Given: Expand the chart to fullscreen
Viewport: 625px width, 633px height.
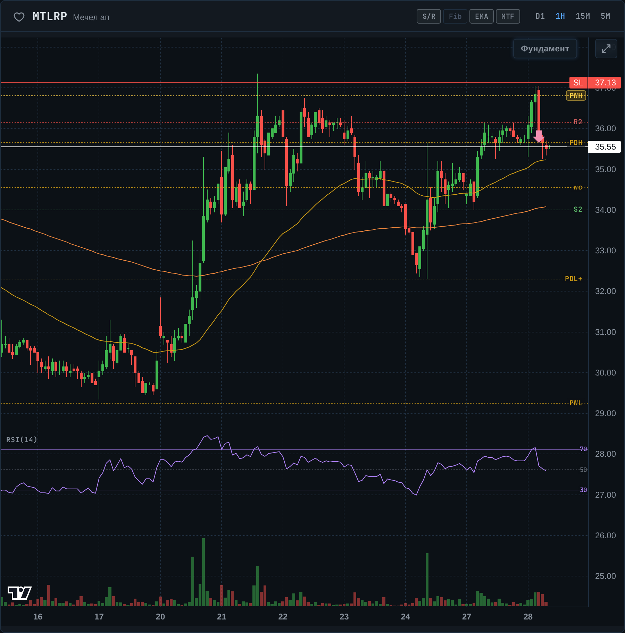Looking at the screenshot, I should click(x=606, y=49).
